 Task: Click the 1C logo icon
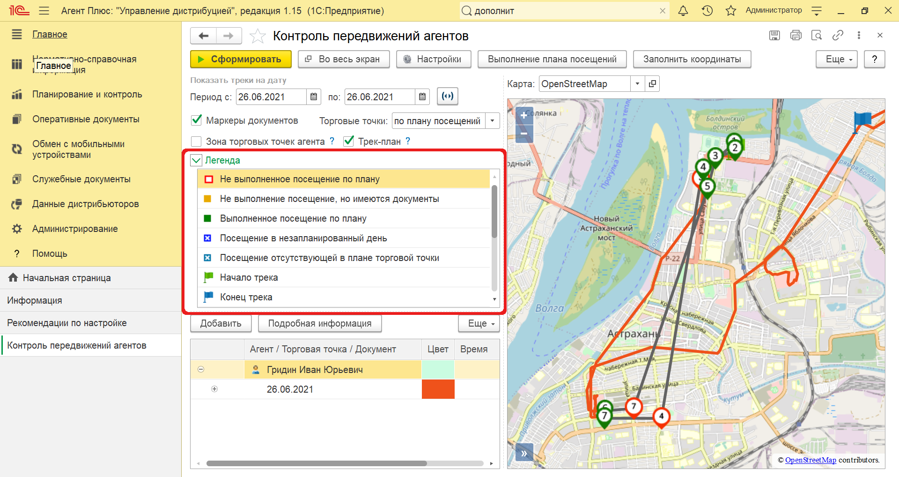pyautogui.click(x=19, y=10)
